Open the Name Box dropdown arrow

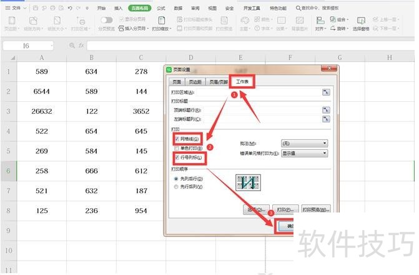[x=51, y=46]
